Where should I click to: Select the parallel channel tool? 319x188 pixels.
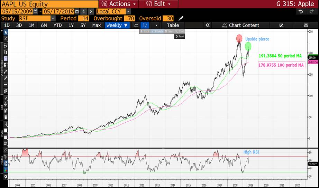[6, 91]
